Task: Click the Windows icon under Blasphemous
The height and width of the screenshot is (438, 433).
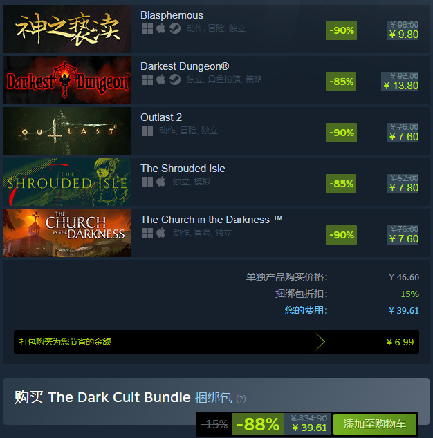Action: click(147, 28)
